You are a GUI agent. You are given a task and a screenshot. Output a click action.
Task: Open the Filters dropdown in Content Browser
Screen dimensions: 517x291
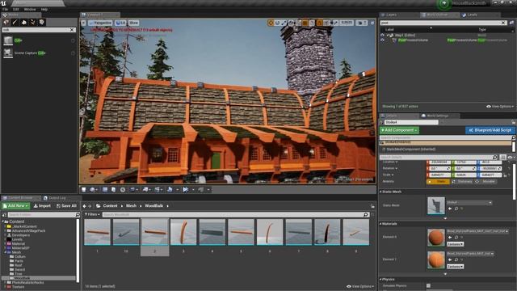(92, 214)
